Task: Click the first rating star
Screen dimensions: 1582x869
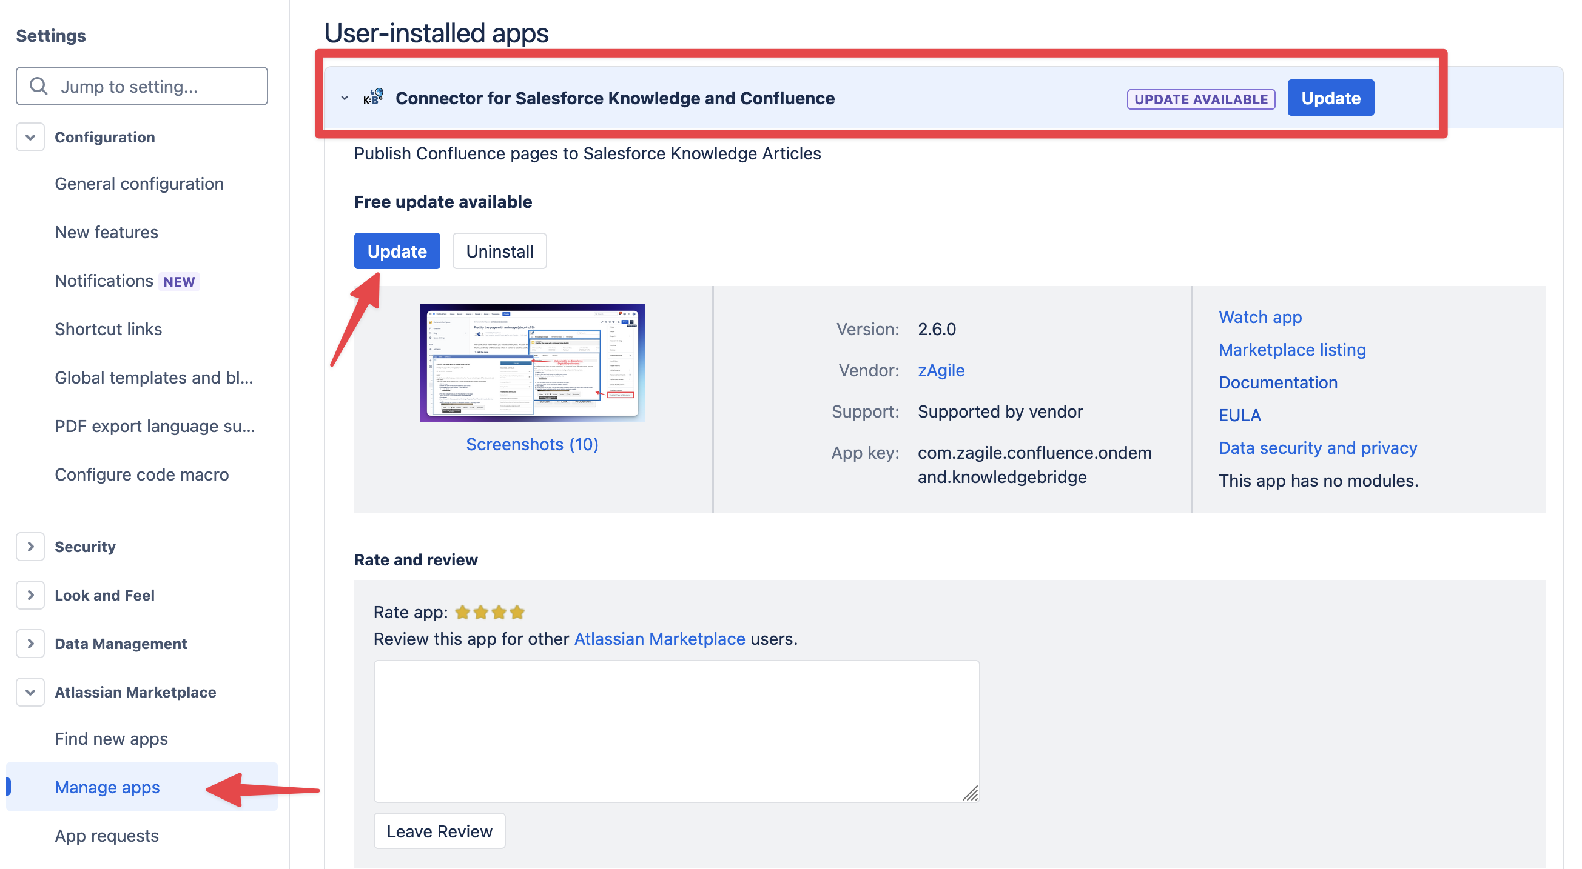Action: [x=462, y=612]
